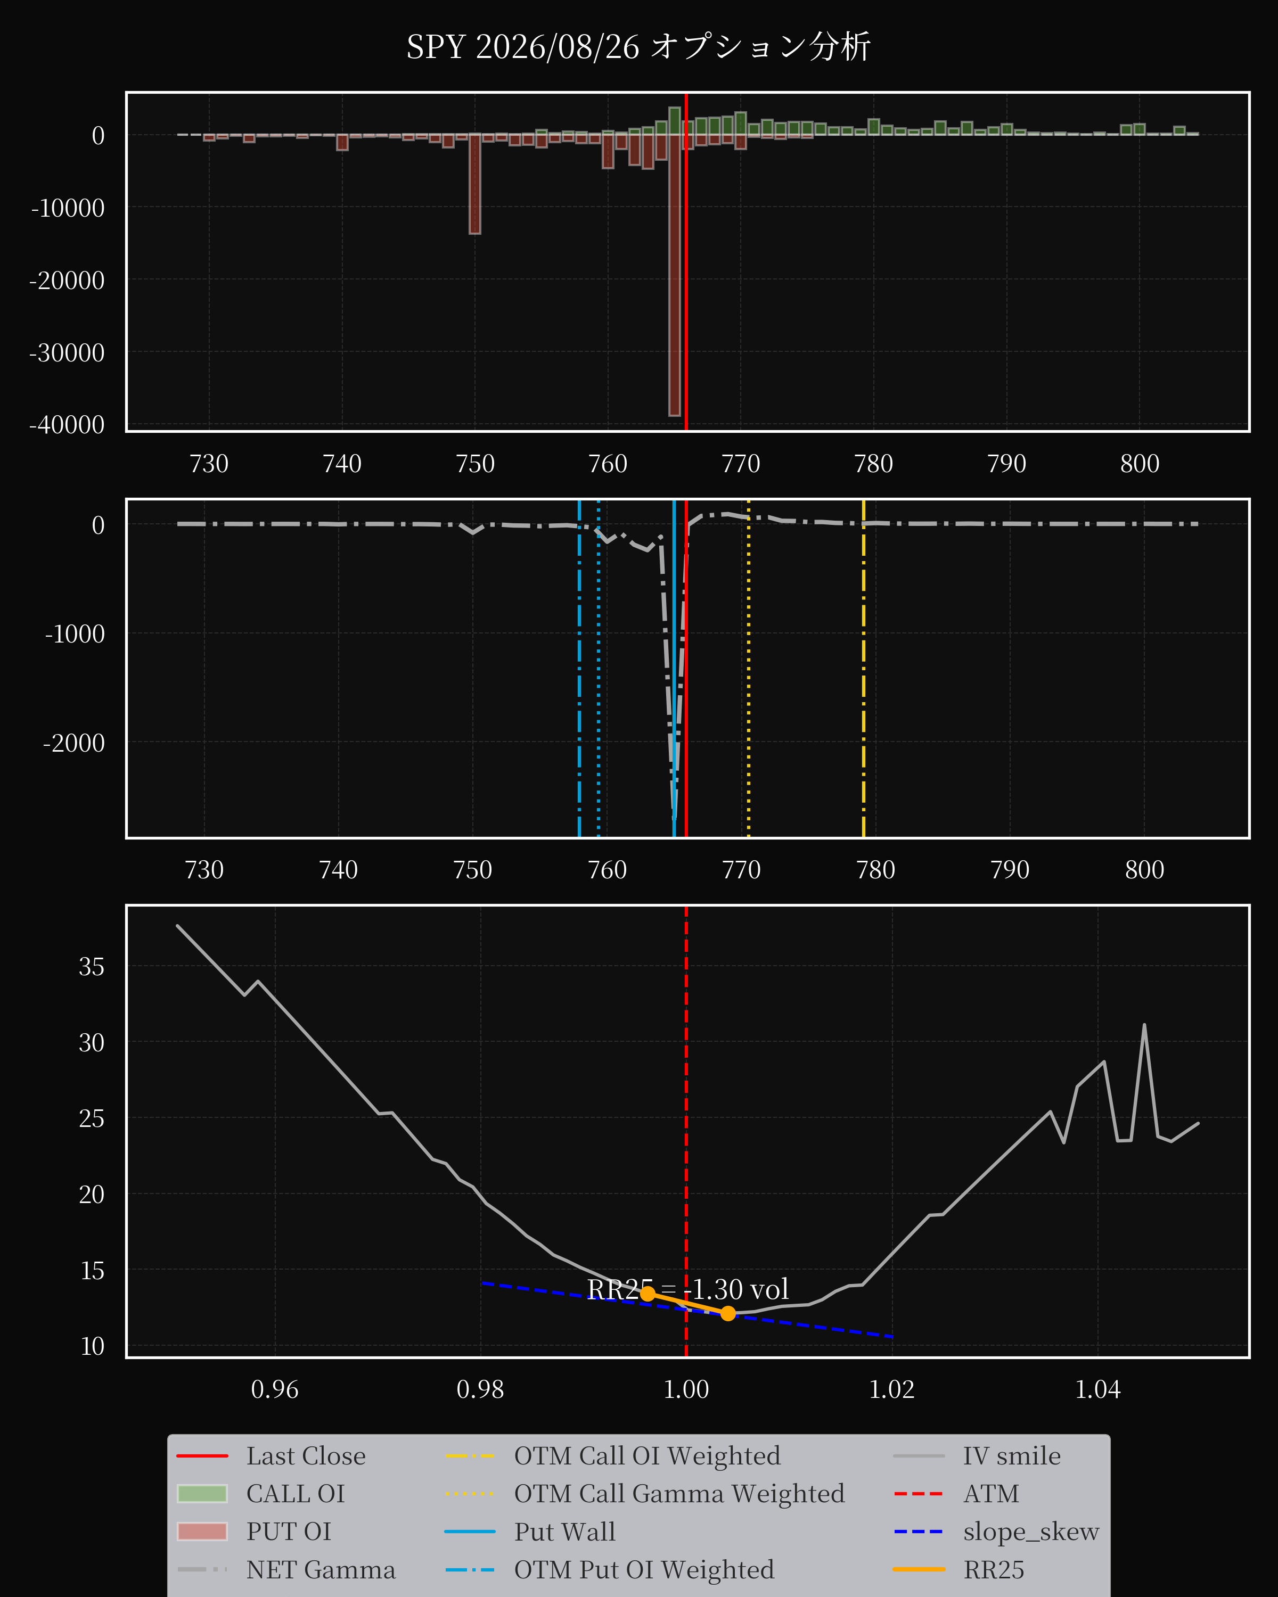The height and width of the screenshot is (1597, 1278).
Task: Click the slope_skew legend label
Action: [1030, 1531]
